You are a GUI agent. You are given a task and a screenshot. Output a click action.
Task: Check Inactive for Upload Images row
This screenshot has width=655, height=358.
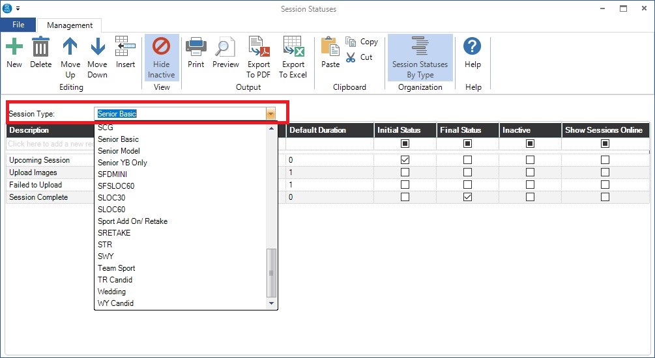click(530, 172)
